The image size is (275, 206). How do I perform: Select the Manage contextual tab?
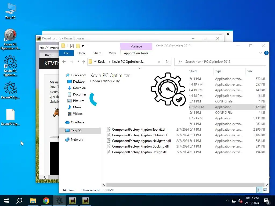[x=136, y=46]
